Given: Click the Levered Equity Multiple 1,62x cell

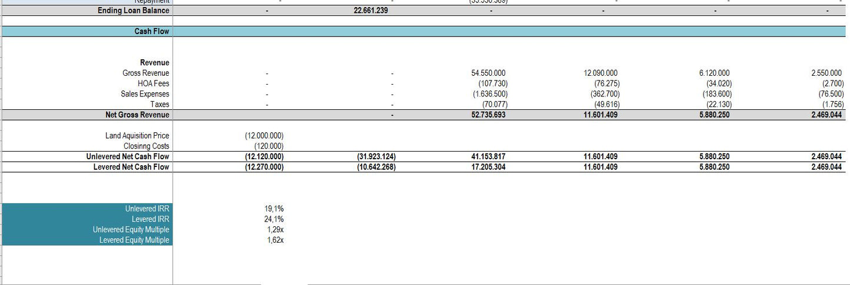Looking at the screenshot, I should 274,240.
